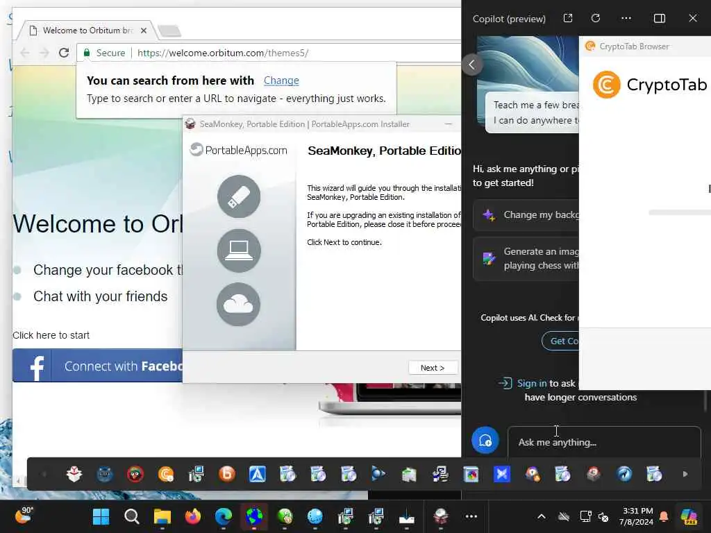The image size is (711, 533).
Task: Open network status tray icon
Action: pos(585,516)
